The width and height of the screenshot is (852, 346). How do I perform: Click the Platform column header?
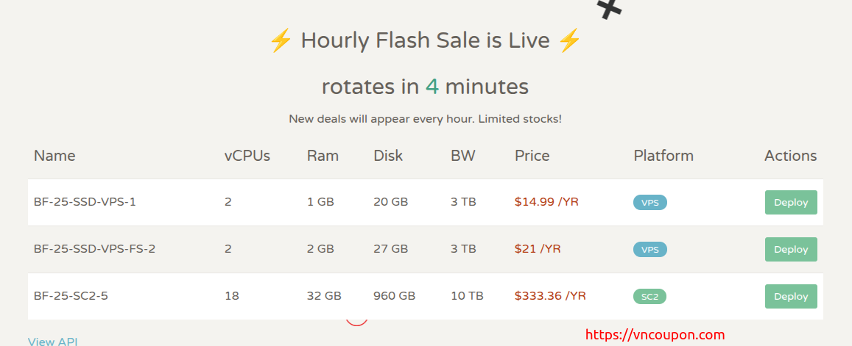663,156
